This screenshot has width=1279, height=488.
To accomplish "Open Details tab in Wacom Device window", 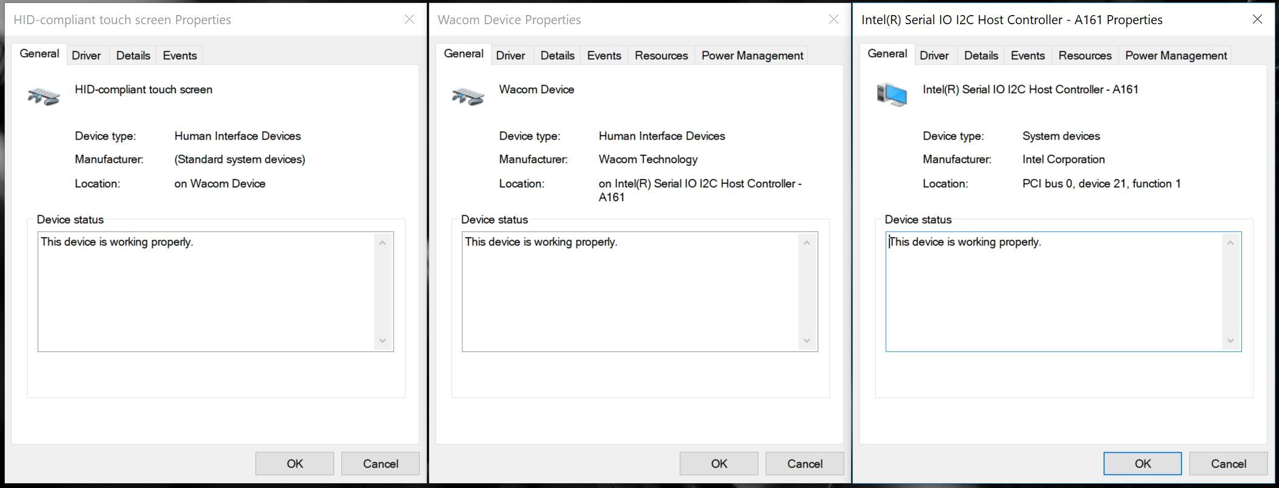I will pyautogui.click(x=557, y=56).
